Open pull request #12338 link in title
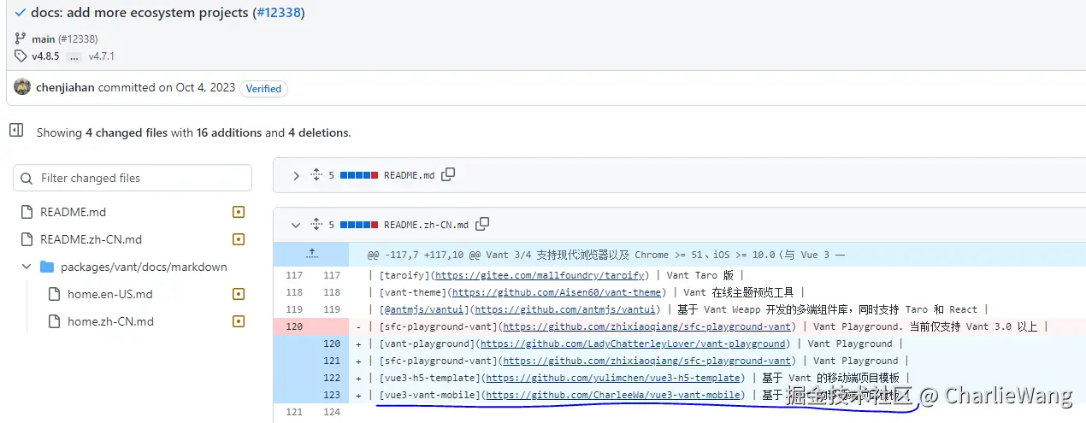The width and height of the screenshot is (1086, 423). 278,13
